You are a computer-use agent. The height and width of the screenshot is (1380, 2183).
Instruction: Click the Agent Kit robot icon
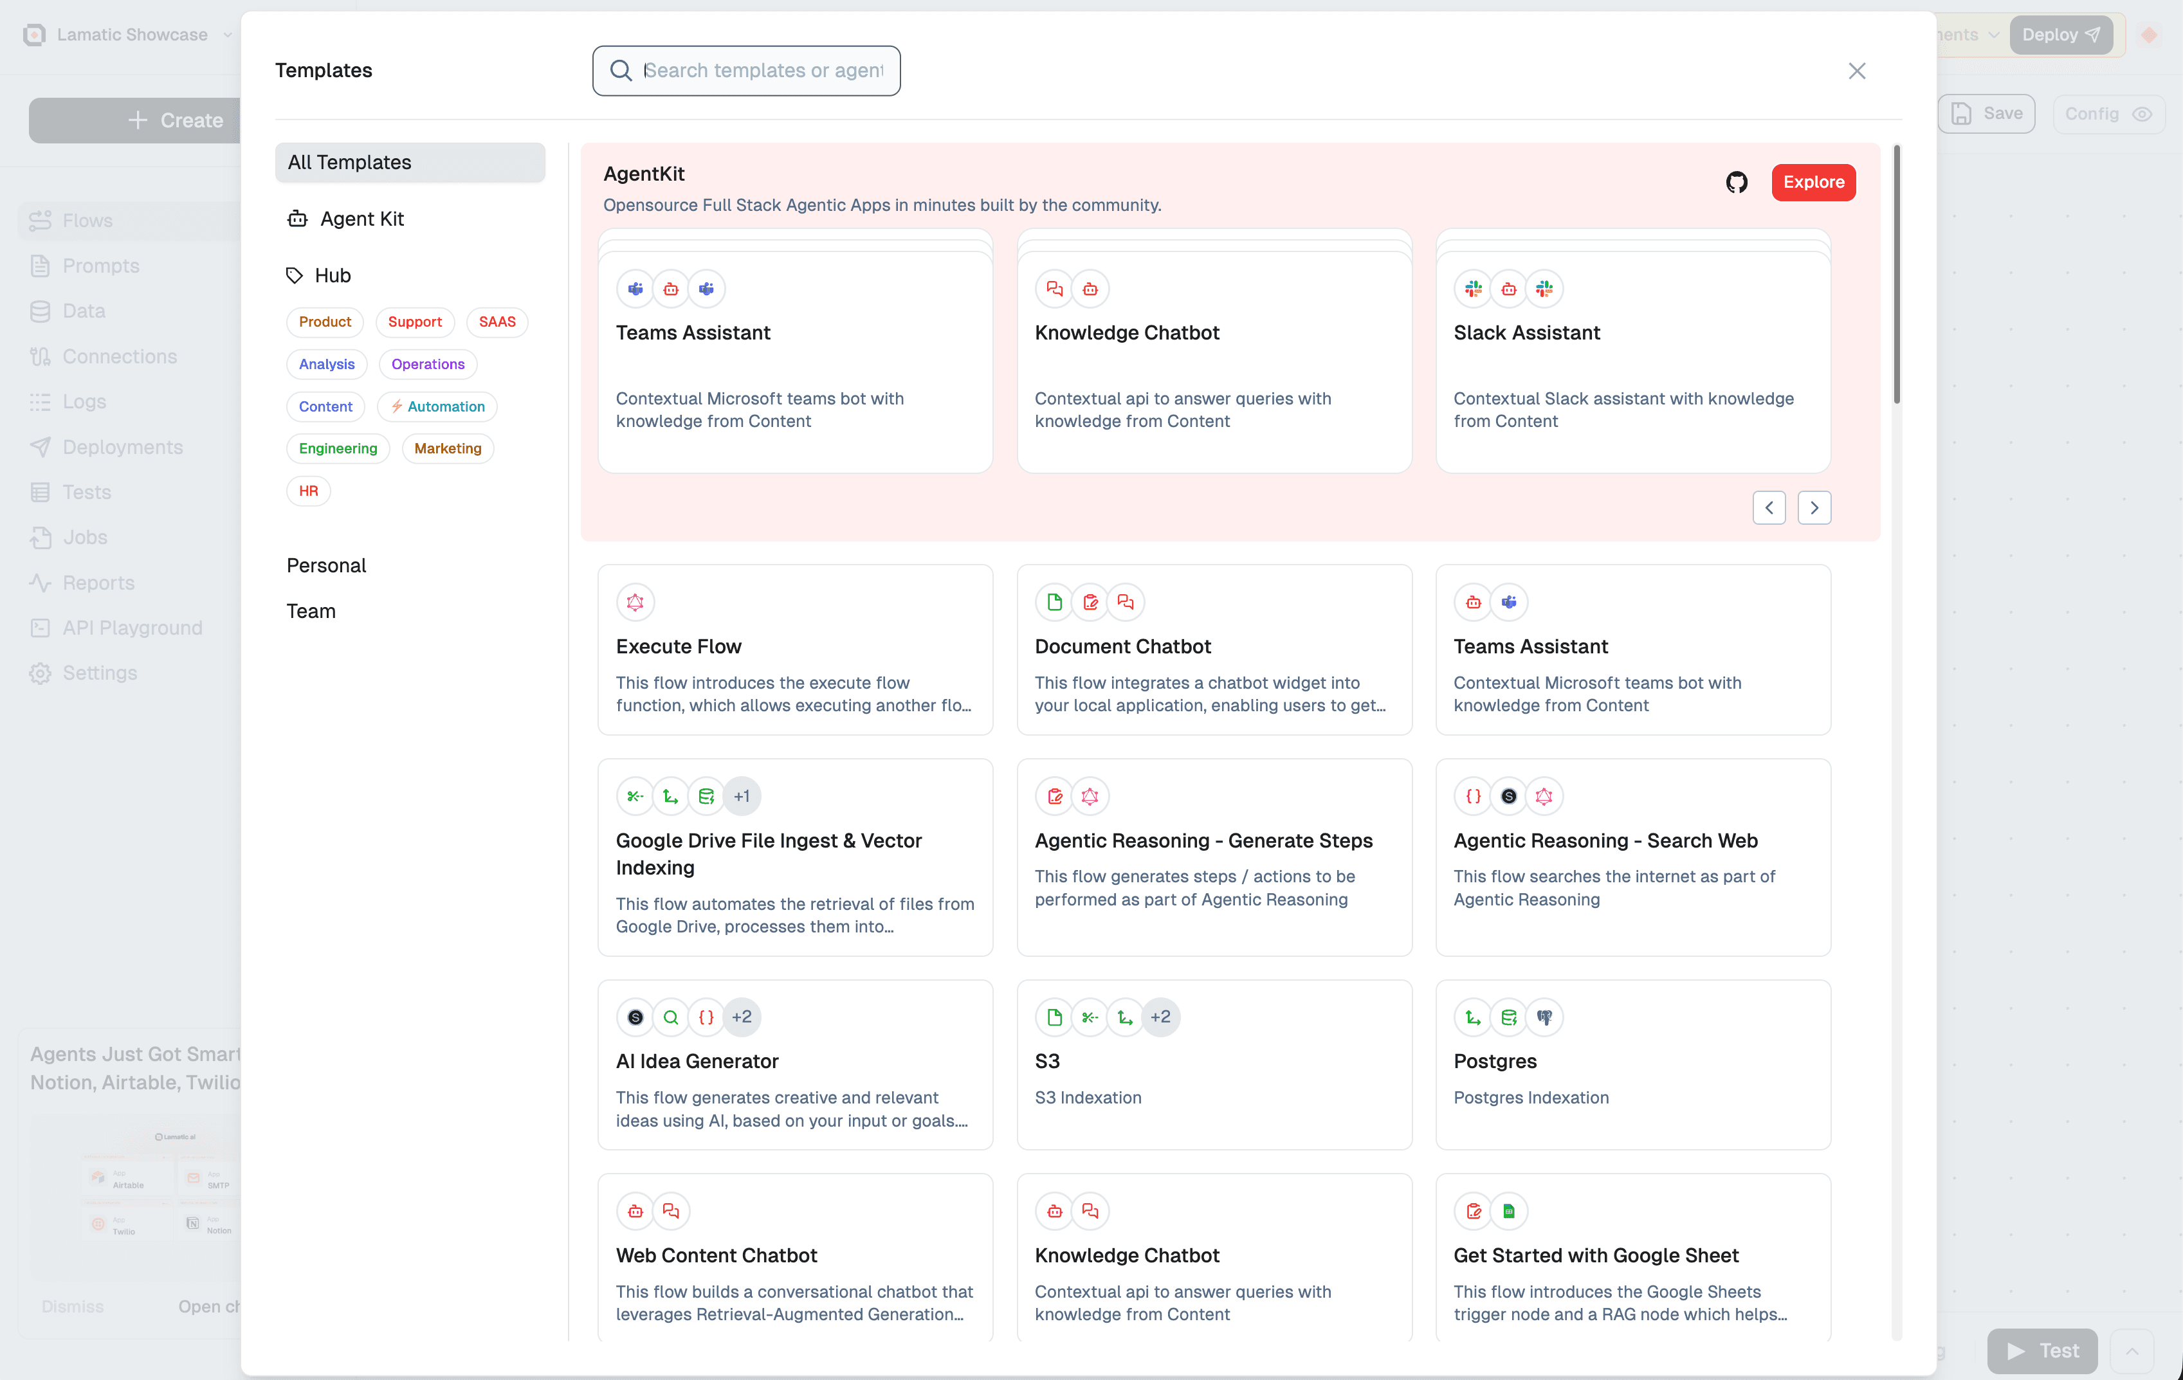(297, 219)
